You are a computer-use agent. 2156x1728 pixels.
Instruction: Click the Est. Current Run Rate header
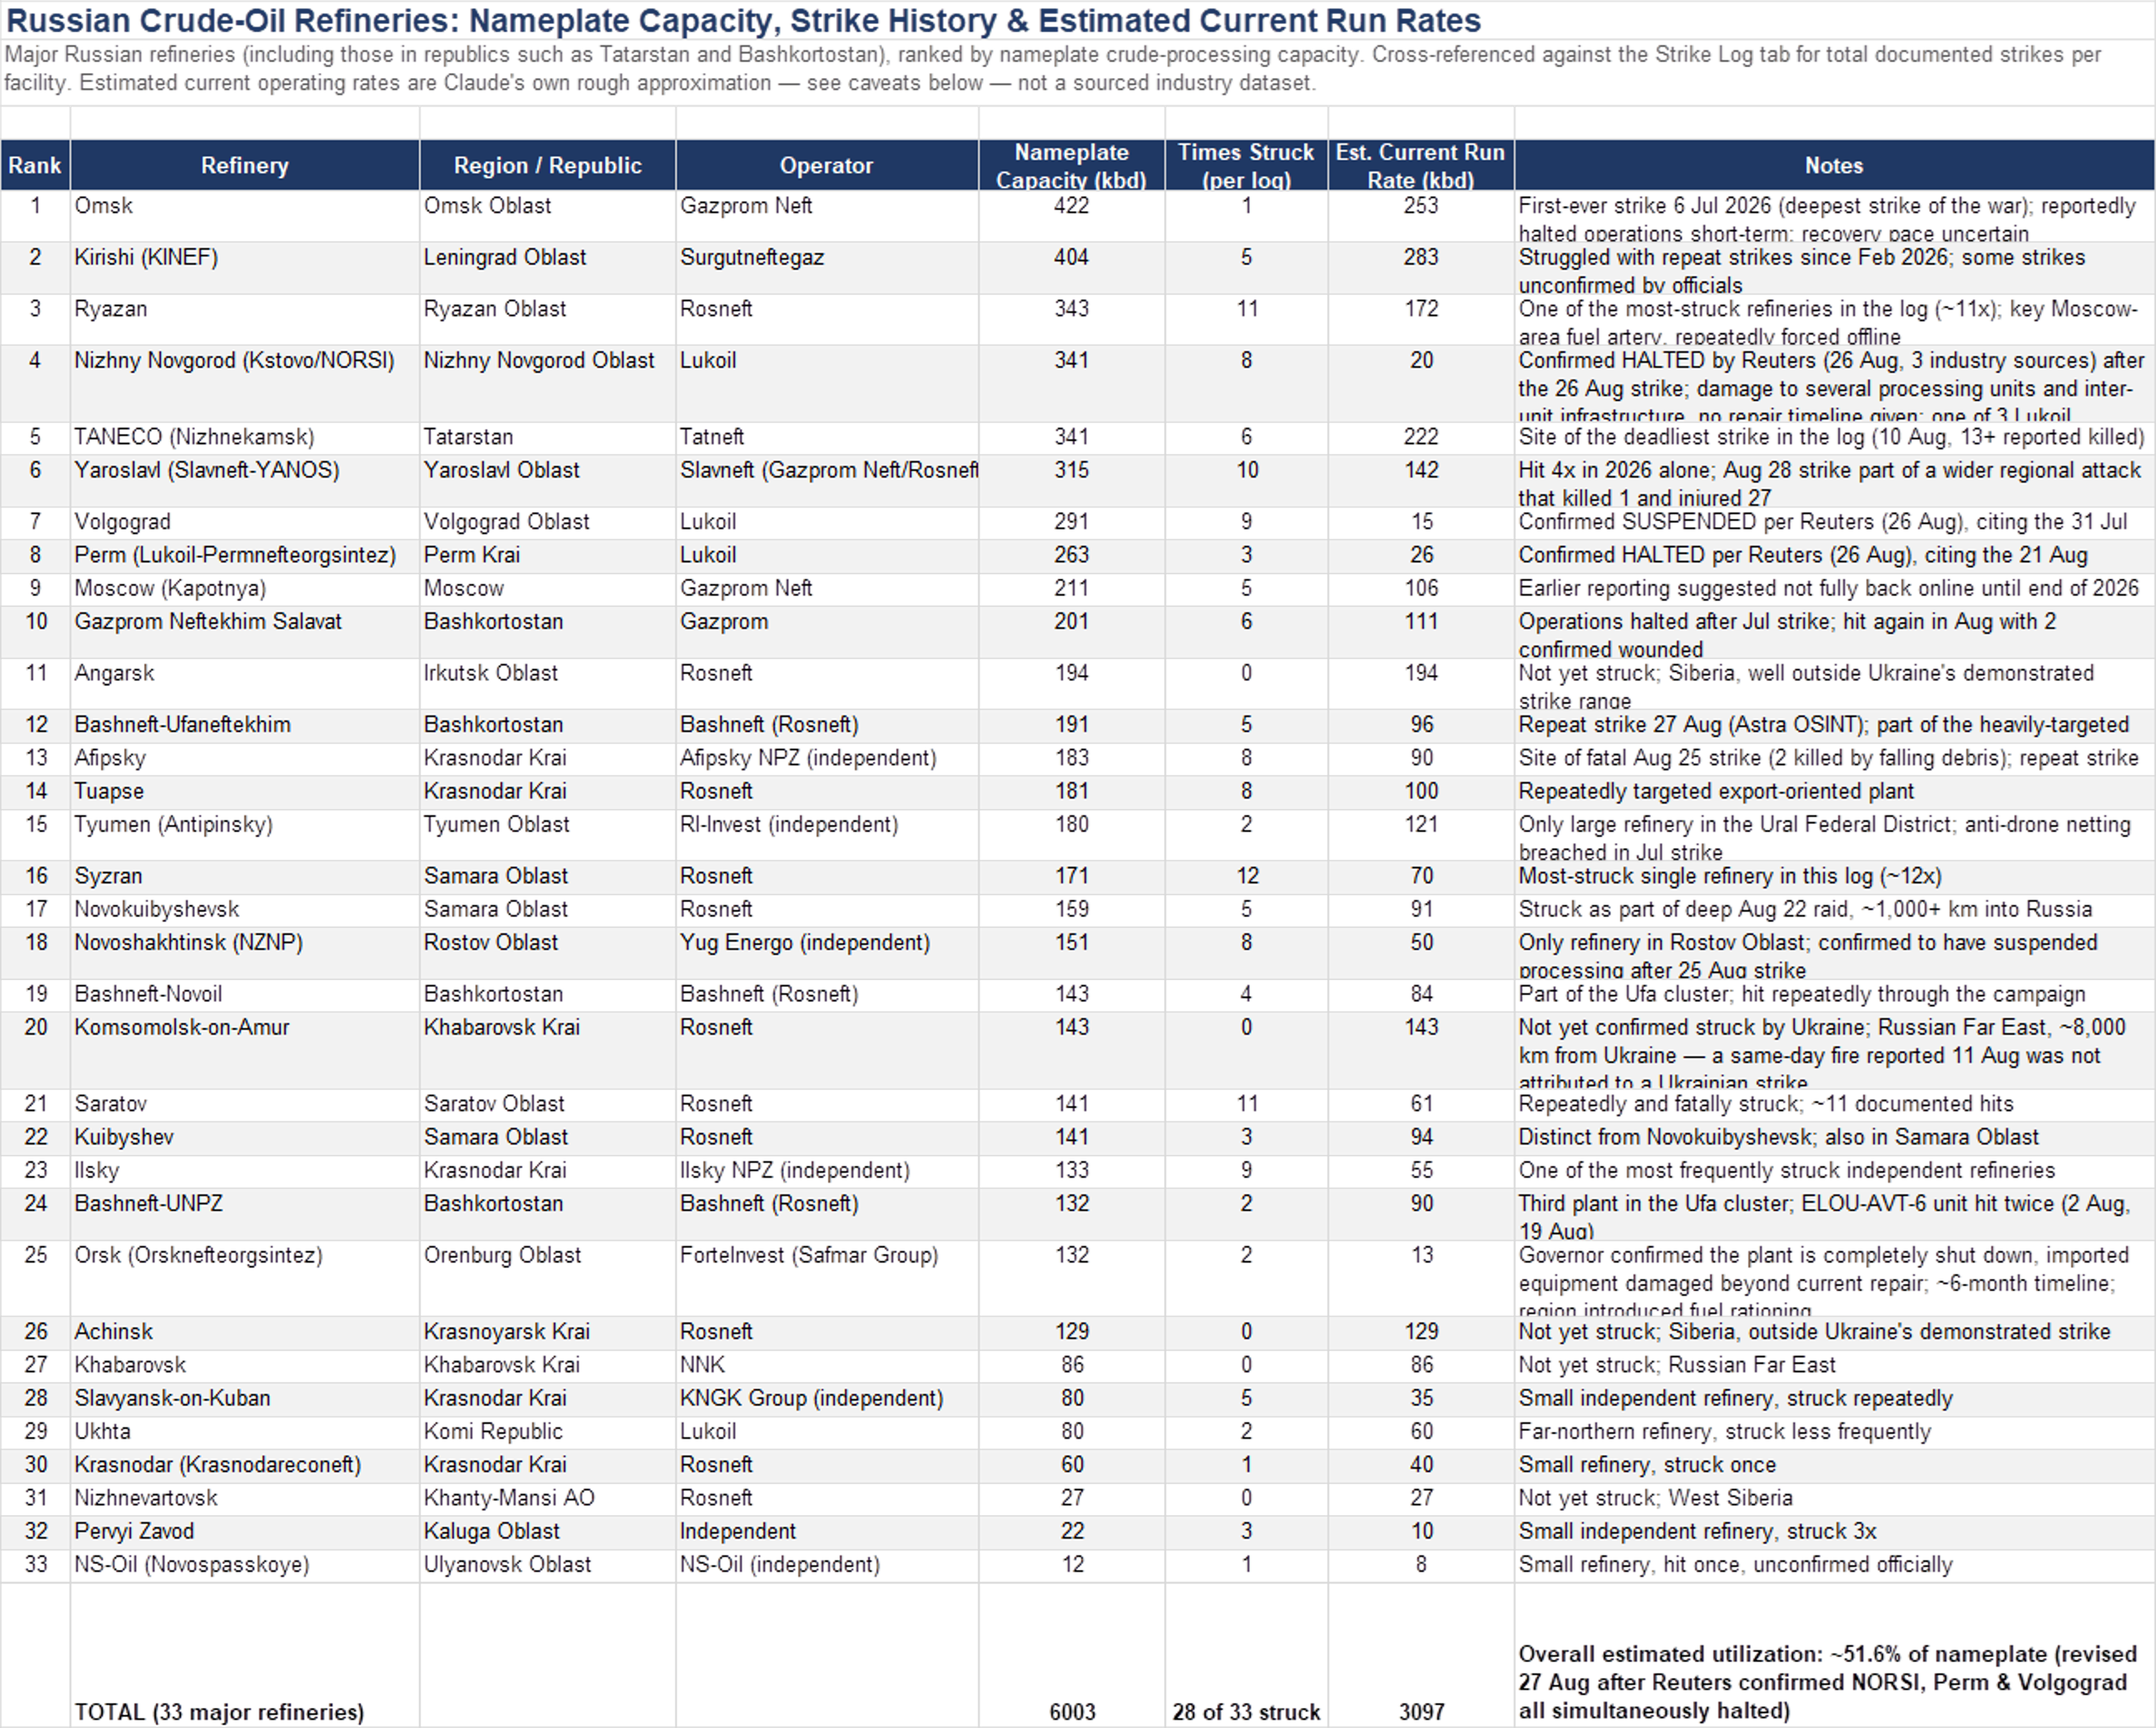tap(1421, 165)
